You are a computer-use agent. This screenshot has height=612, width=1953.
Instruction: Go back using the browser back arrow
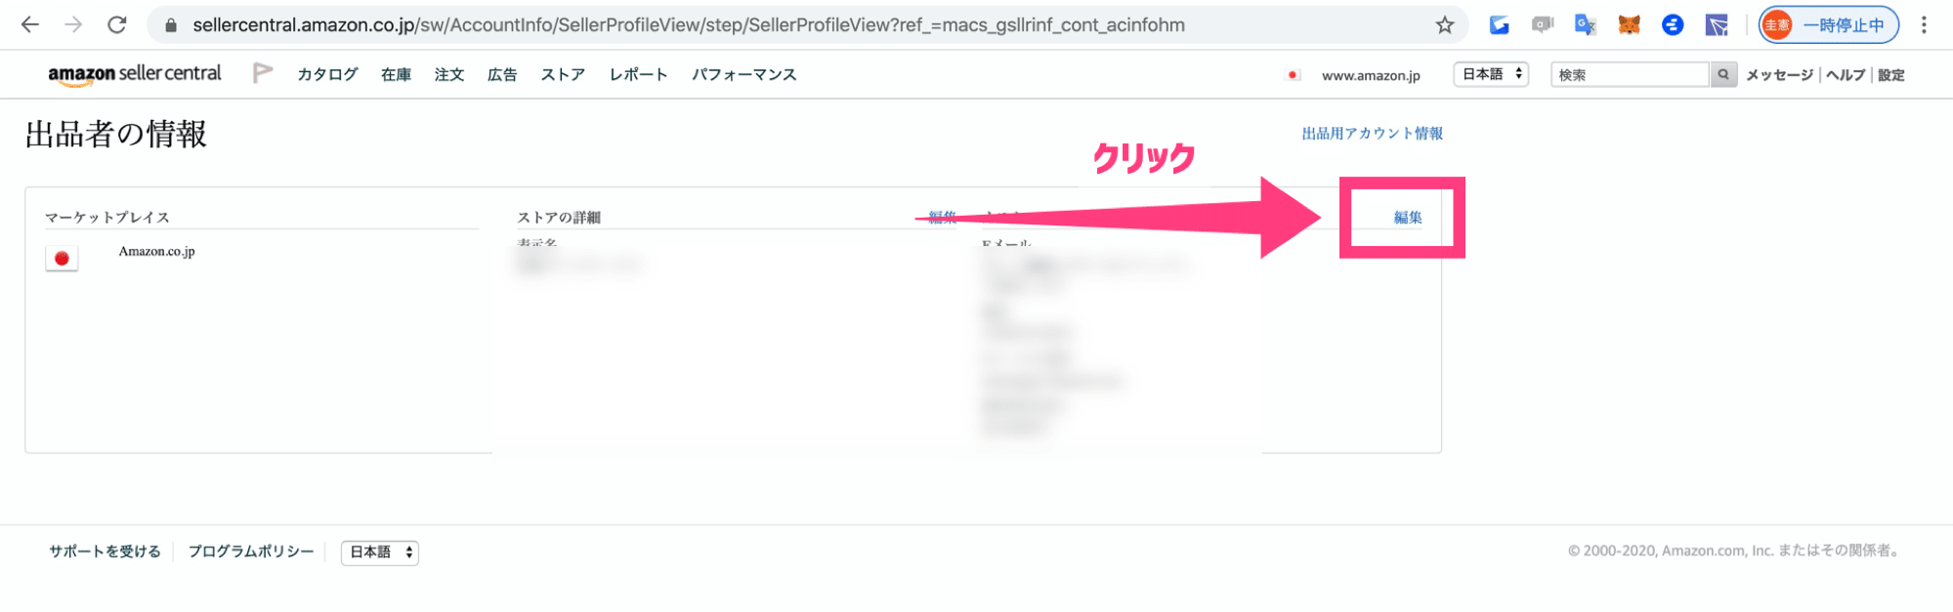pos(30,24)
